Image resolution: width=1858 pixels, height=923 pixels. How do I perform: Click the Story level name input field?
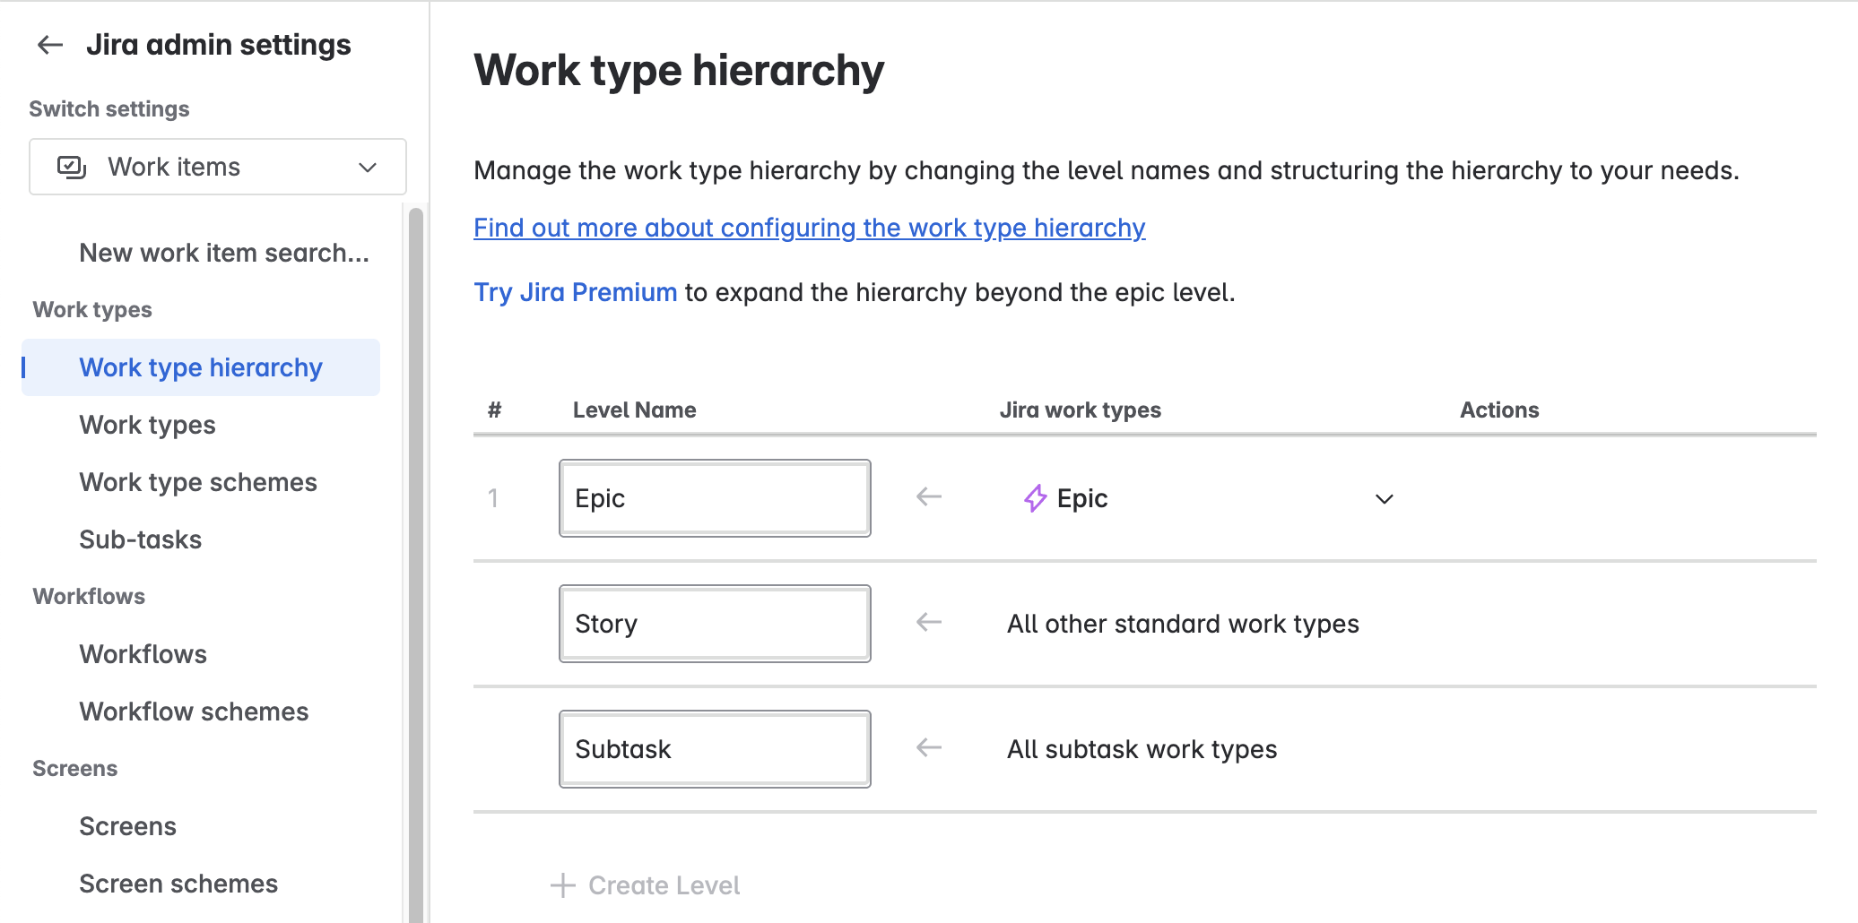click(x=715, y=624)
